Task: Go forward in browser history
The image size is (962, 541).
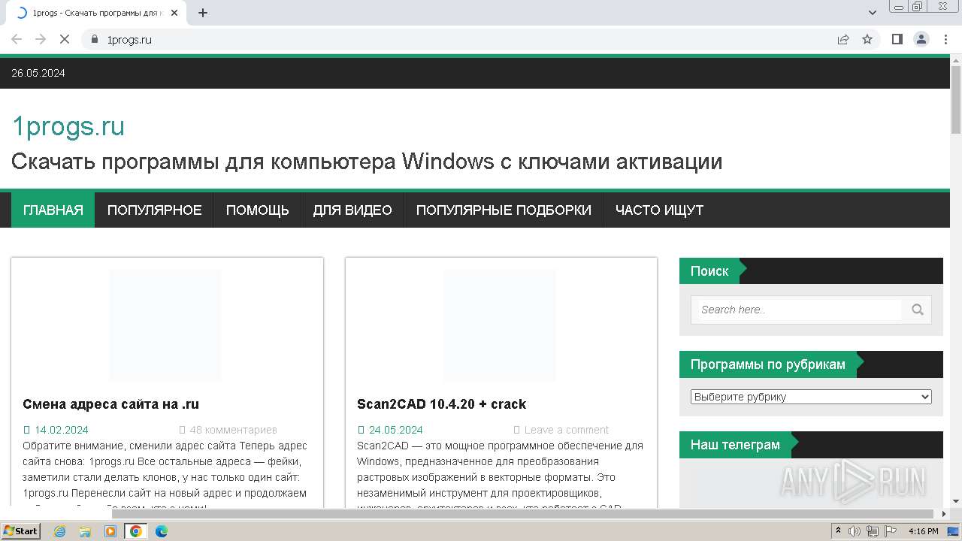Action: 41,39
